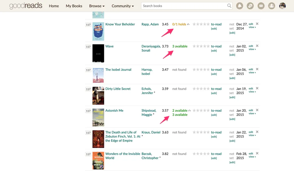
Task: Remove Know Your Beholder with X icon
Action: [257, 24]
